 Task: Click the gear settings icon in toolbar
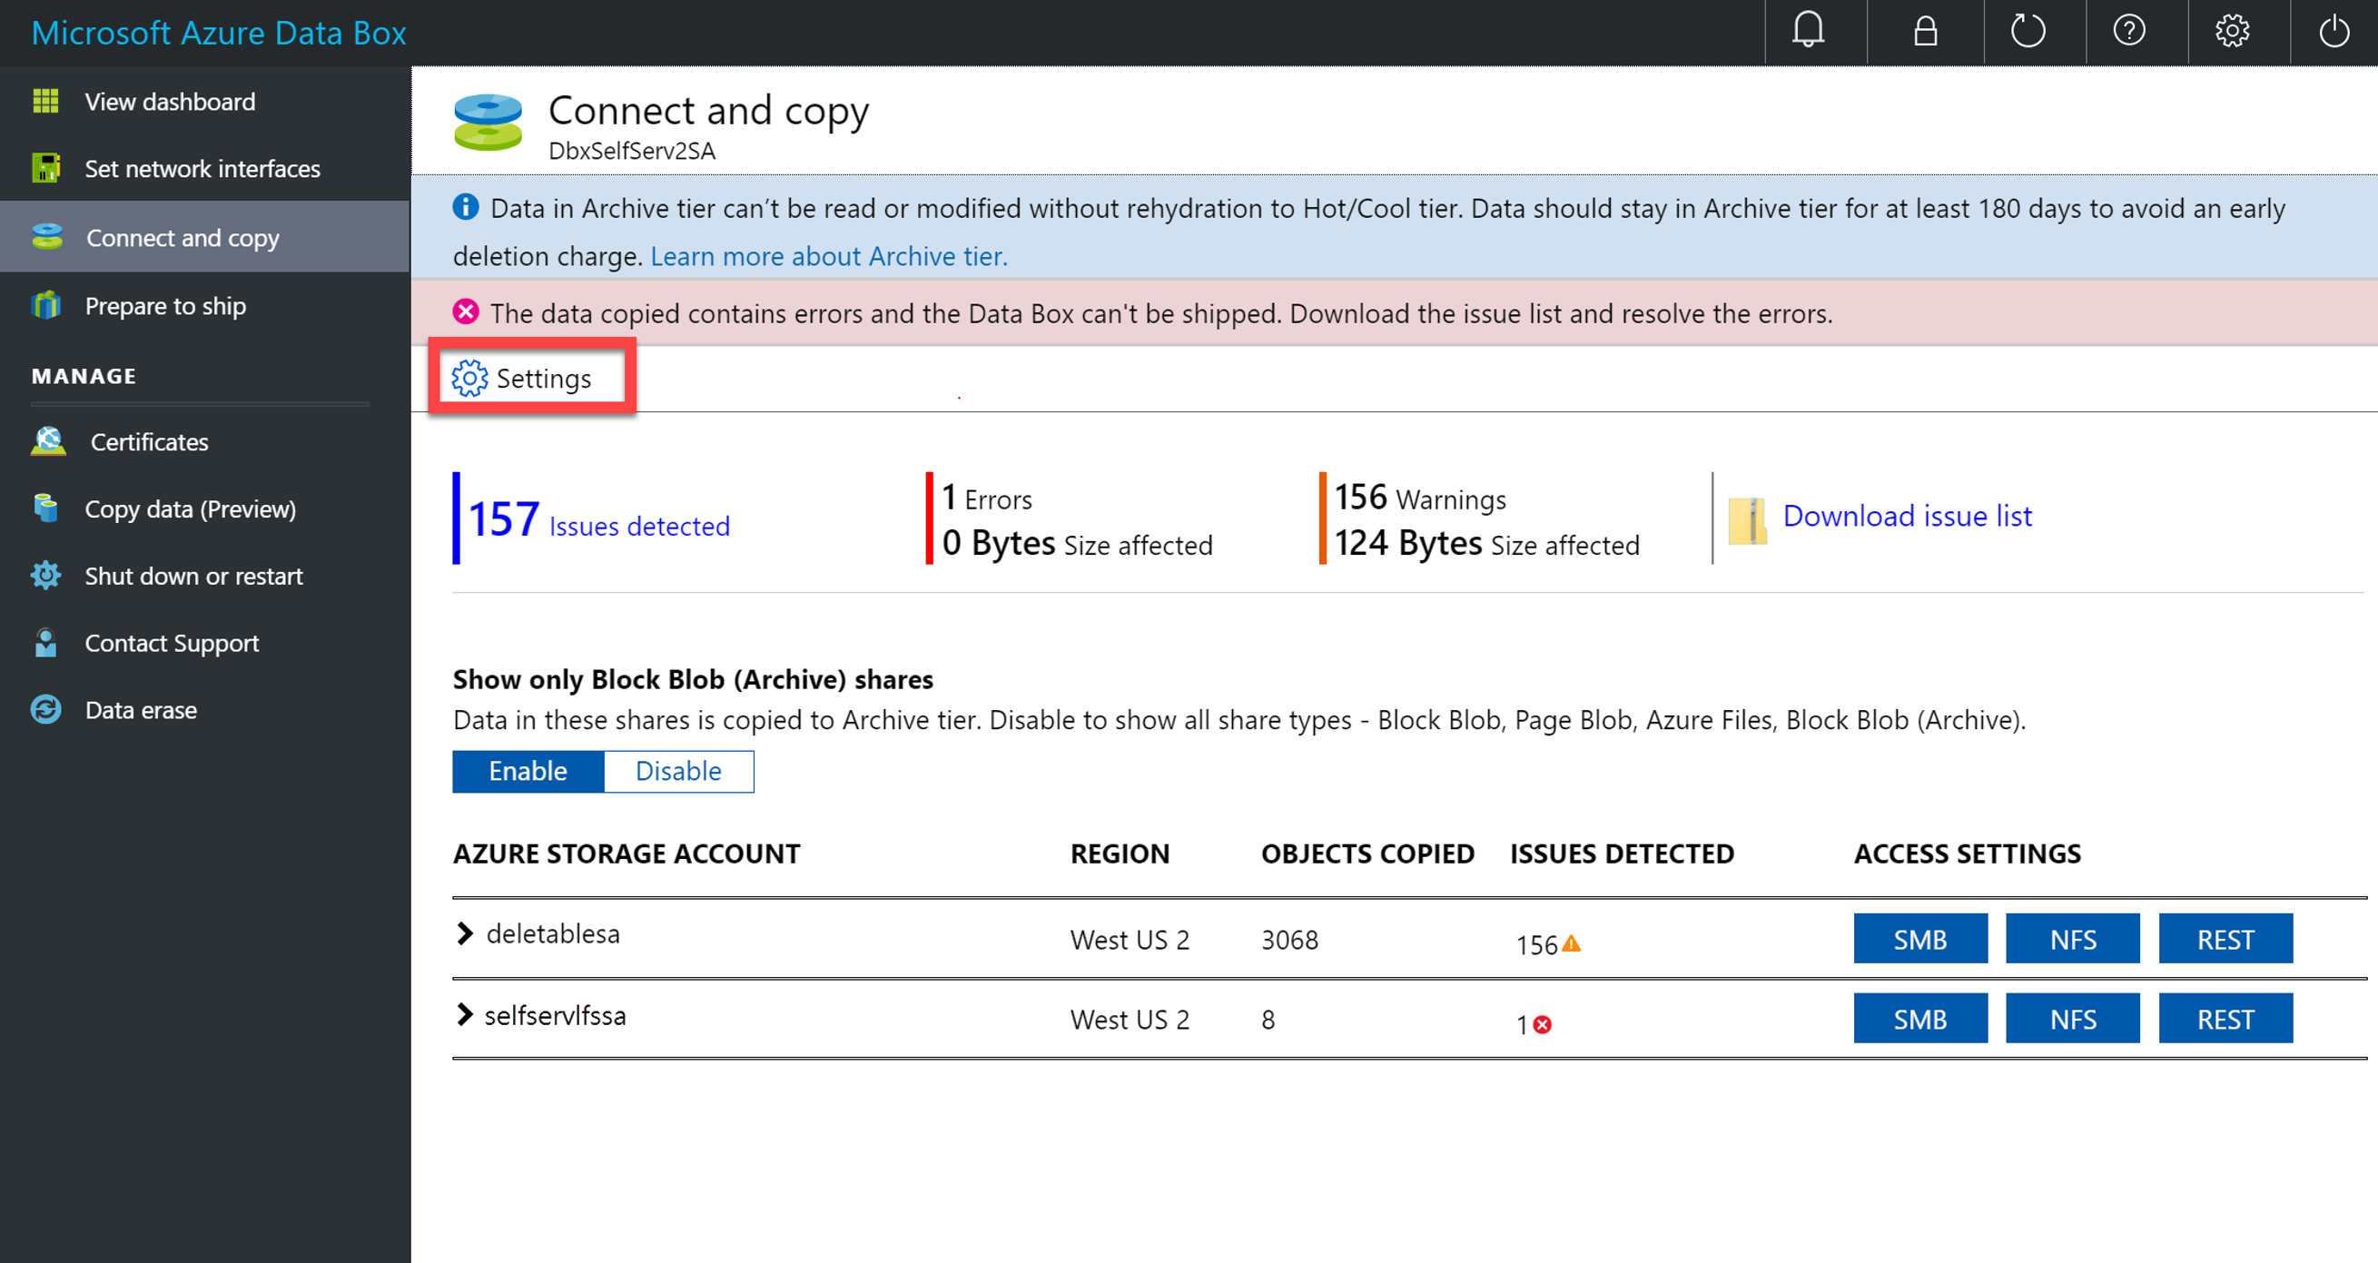click(2234, 32)
